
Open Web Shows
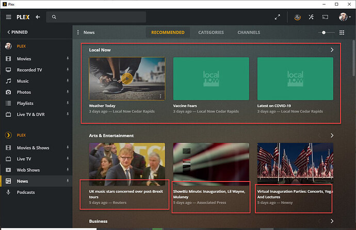[x=28, y=170]
